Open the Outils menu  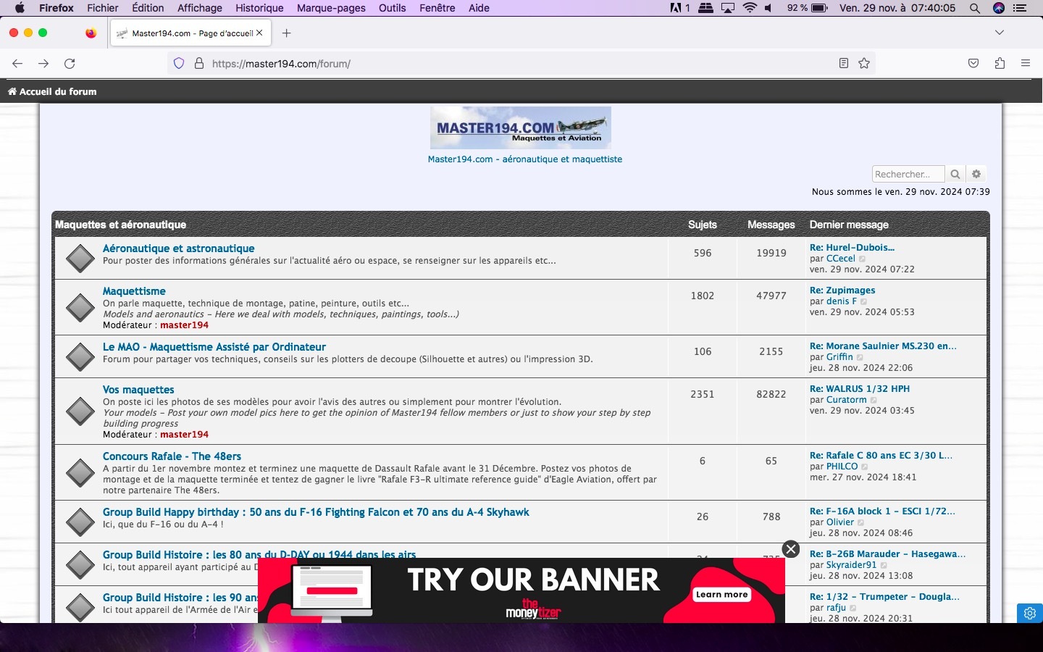tap(393, 8)
